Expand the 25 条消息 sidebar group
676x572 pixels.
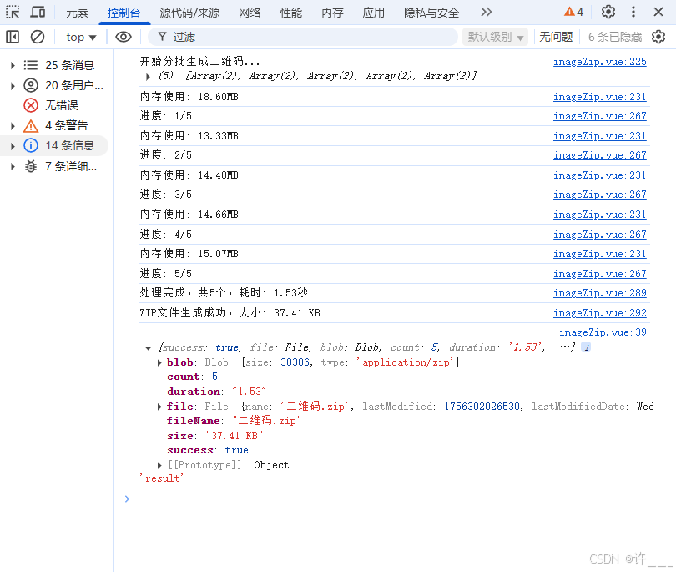point(13,66)
